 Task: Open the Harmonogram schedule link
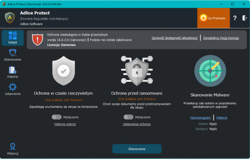pyautogui.click(x=200, y=118)
